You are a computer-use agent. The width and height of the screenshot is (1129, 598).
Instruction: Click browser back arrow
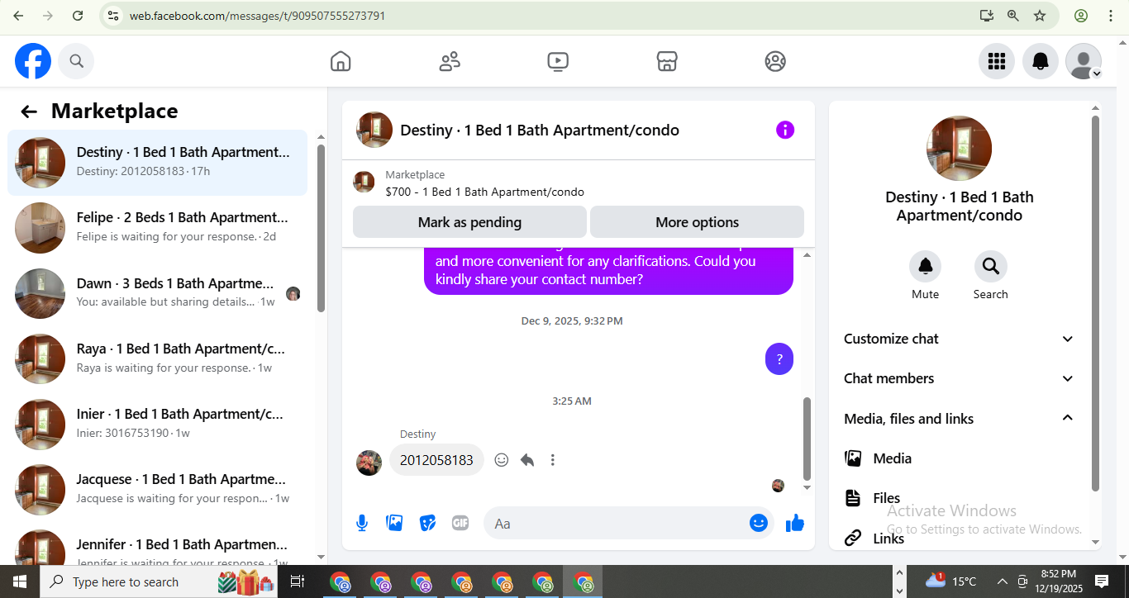(18, 16)
